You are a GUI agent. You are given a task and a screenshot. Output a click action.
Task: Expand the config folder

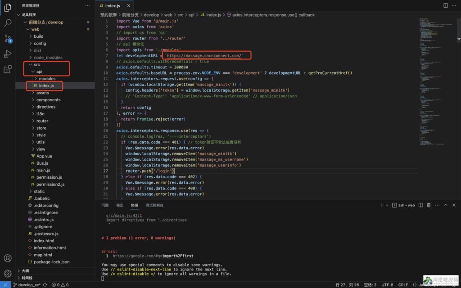tap(40, 43)
